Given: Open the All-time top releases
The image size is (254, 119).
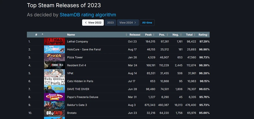Looking at the screenshot, I should 147,23.
